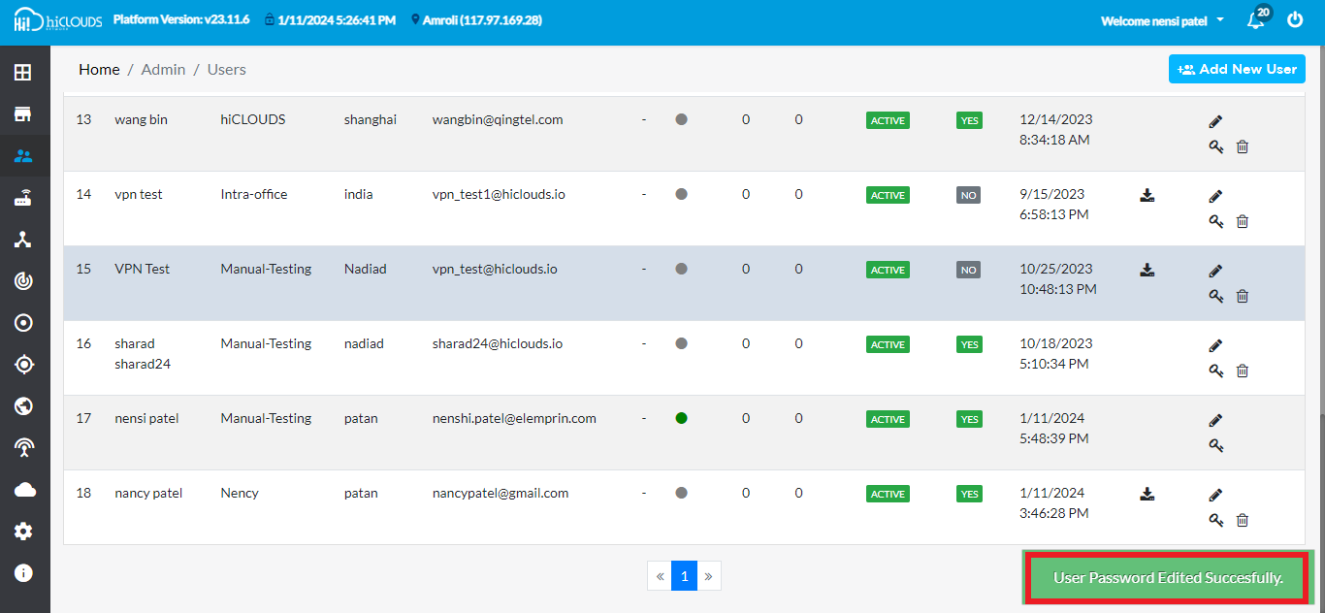
Task: Go to next page arrow
Action: 708,576
